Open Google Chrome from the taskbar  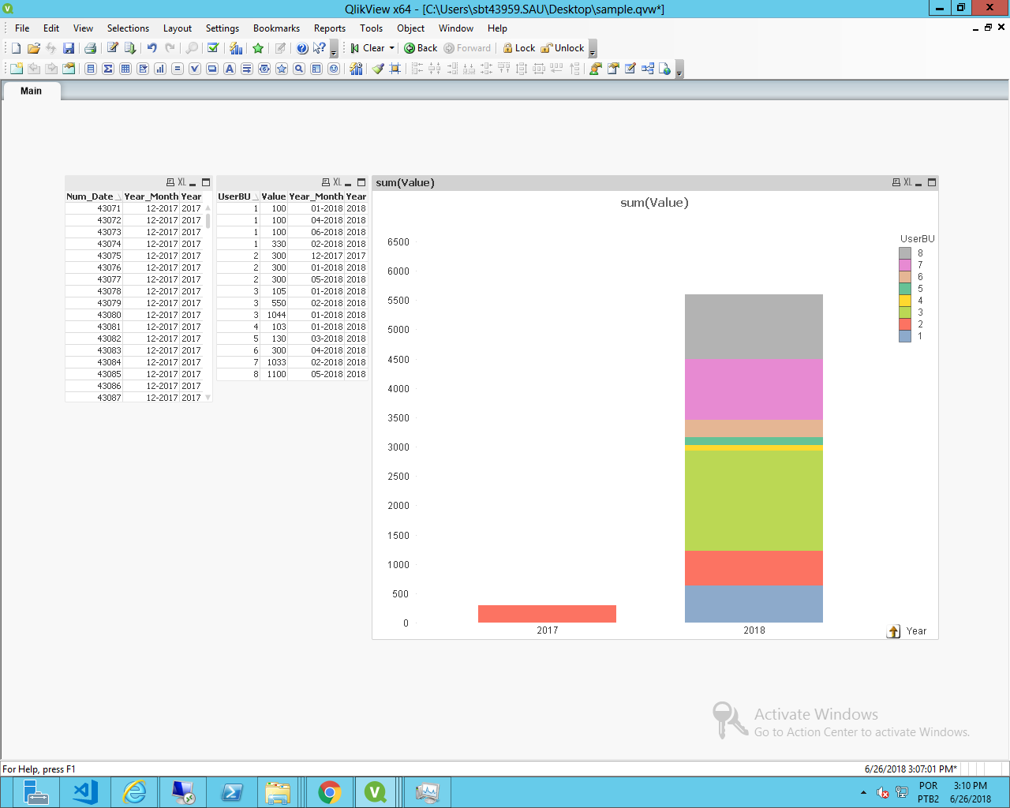point(330,792)
